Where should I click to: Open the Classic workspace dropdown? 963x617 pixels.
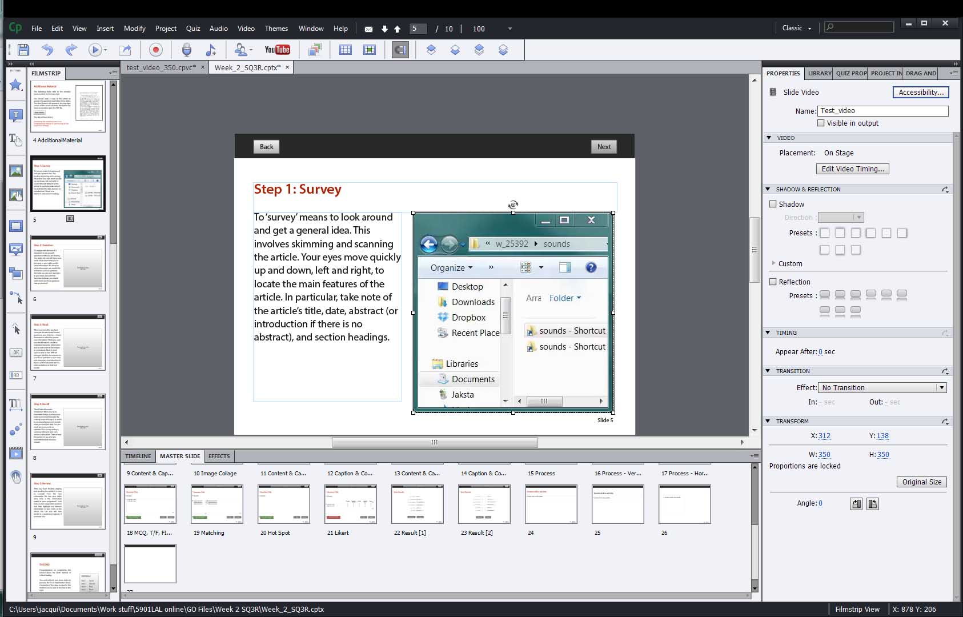point(796,28)
